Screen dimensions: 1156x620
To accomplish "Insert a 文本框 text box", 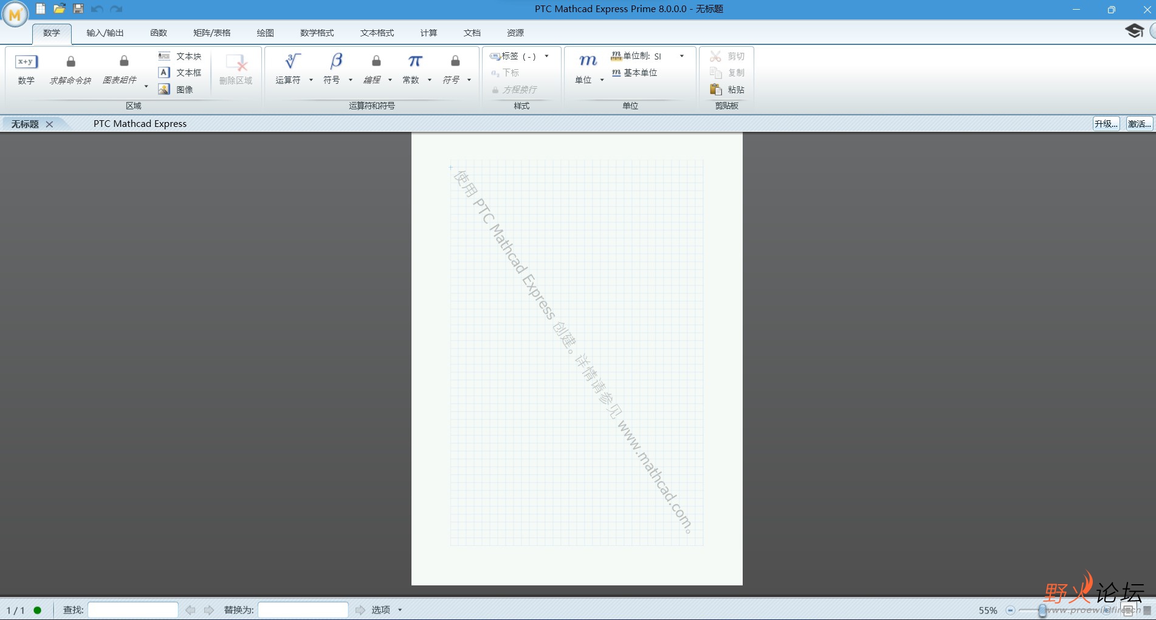I will 180,72.
